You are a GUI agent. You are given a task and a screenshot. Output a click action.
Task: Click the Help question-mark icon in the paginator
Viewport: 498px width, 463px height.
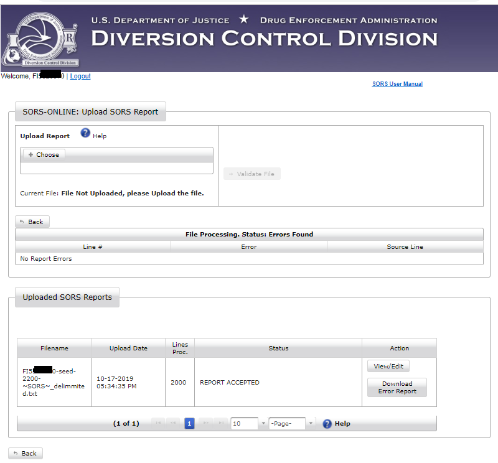pyautogui.click(x=327, y=424)
